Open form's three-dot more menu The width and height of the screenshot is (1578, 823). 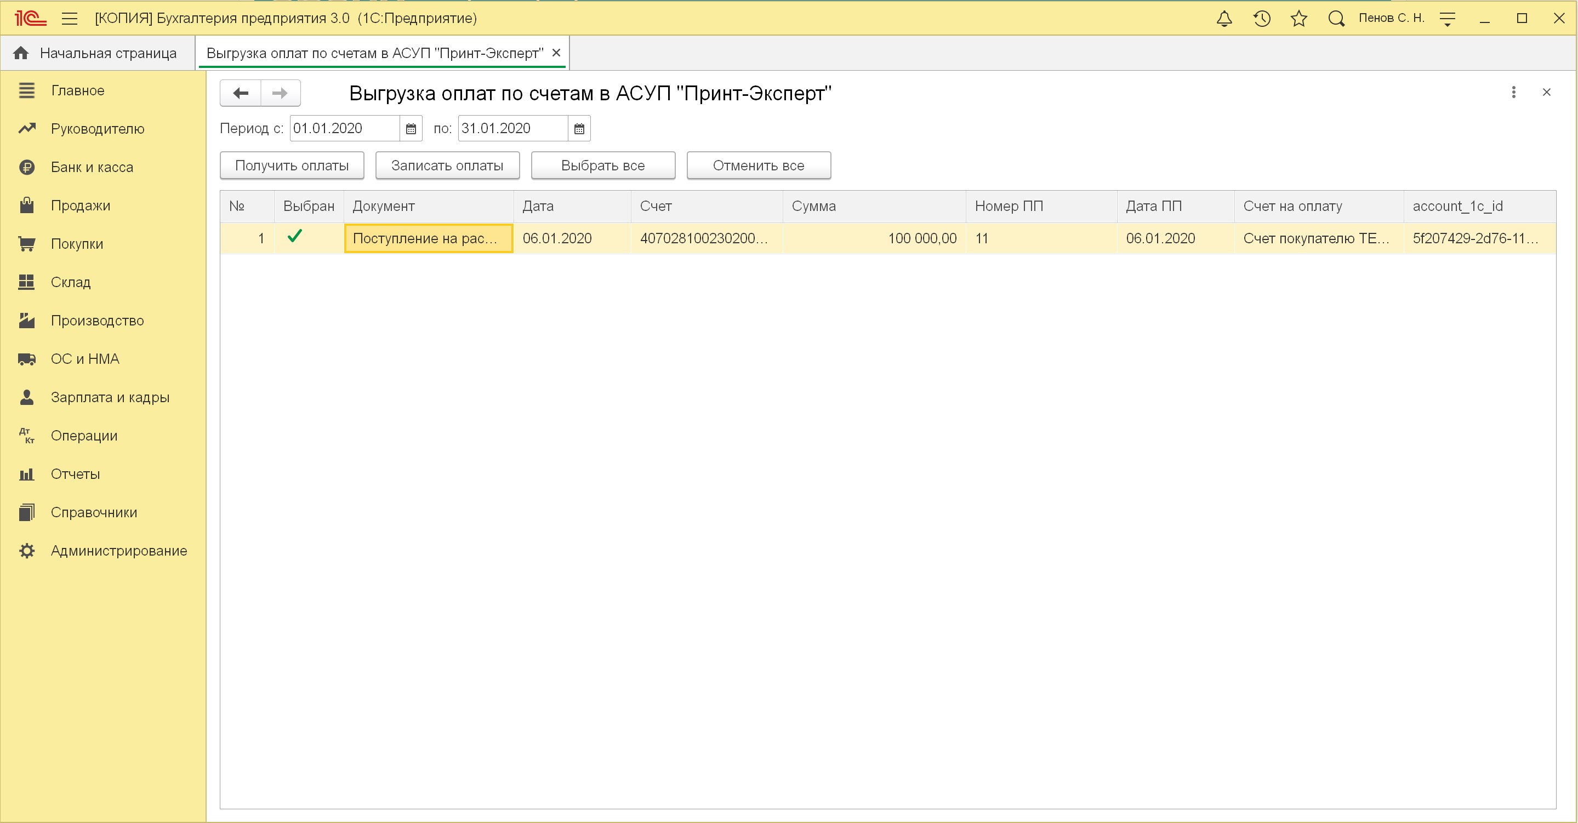click(1514, 93)
